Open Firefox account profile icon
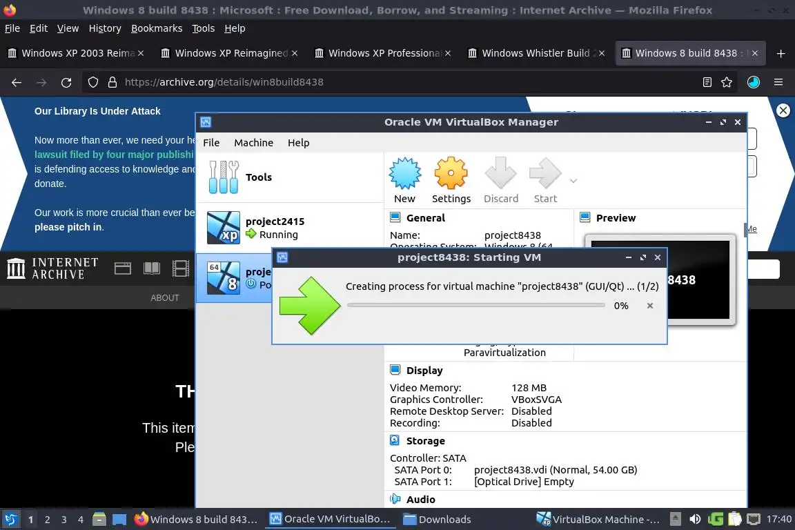Screen dimensions: 795x530 (x=754, y=82)
